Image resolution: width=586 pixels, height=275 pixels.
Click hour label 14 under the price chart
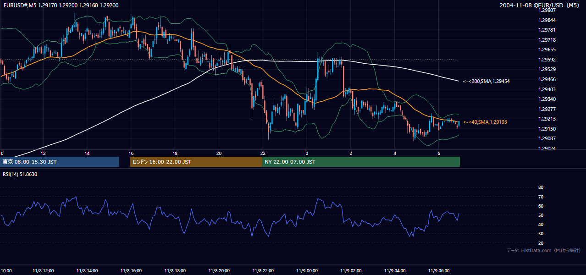(87, 153)
